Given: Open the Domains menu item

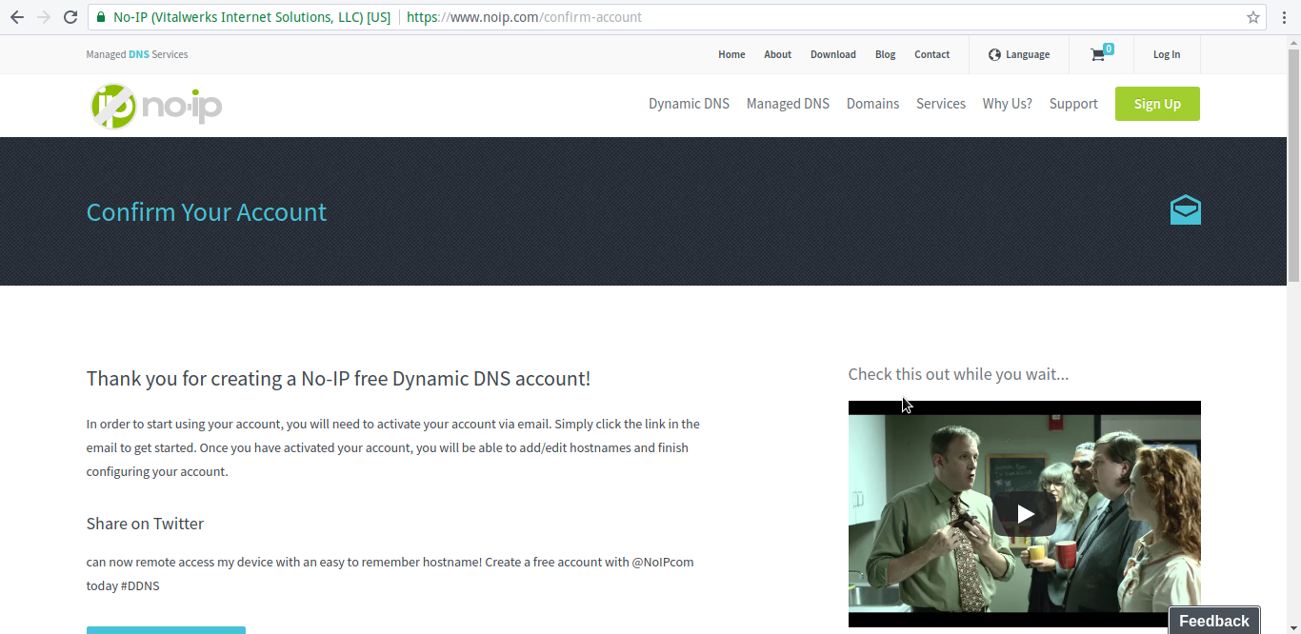Looking at the screenshot, I should (872, 104).
